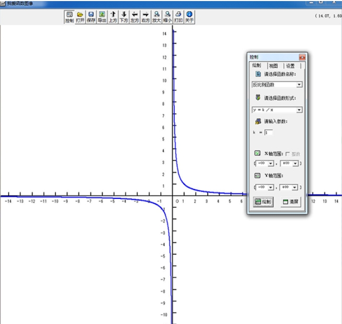Shift the view right with the 右方 arrow
Viewport: 342px width, 324px height.
tap(145, 17)
